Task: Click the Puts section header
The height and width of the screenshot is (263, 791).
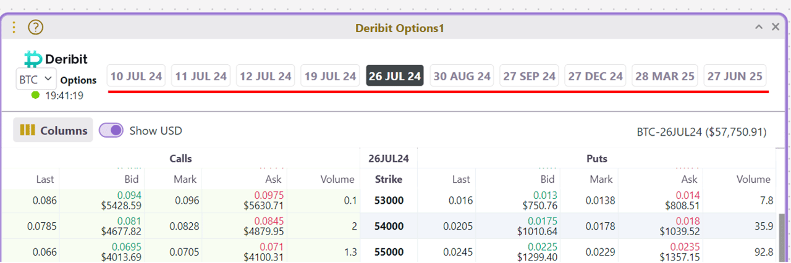Action: coord(596,159)
